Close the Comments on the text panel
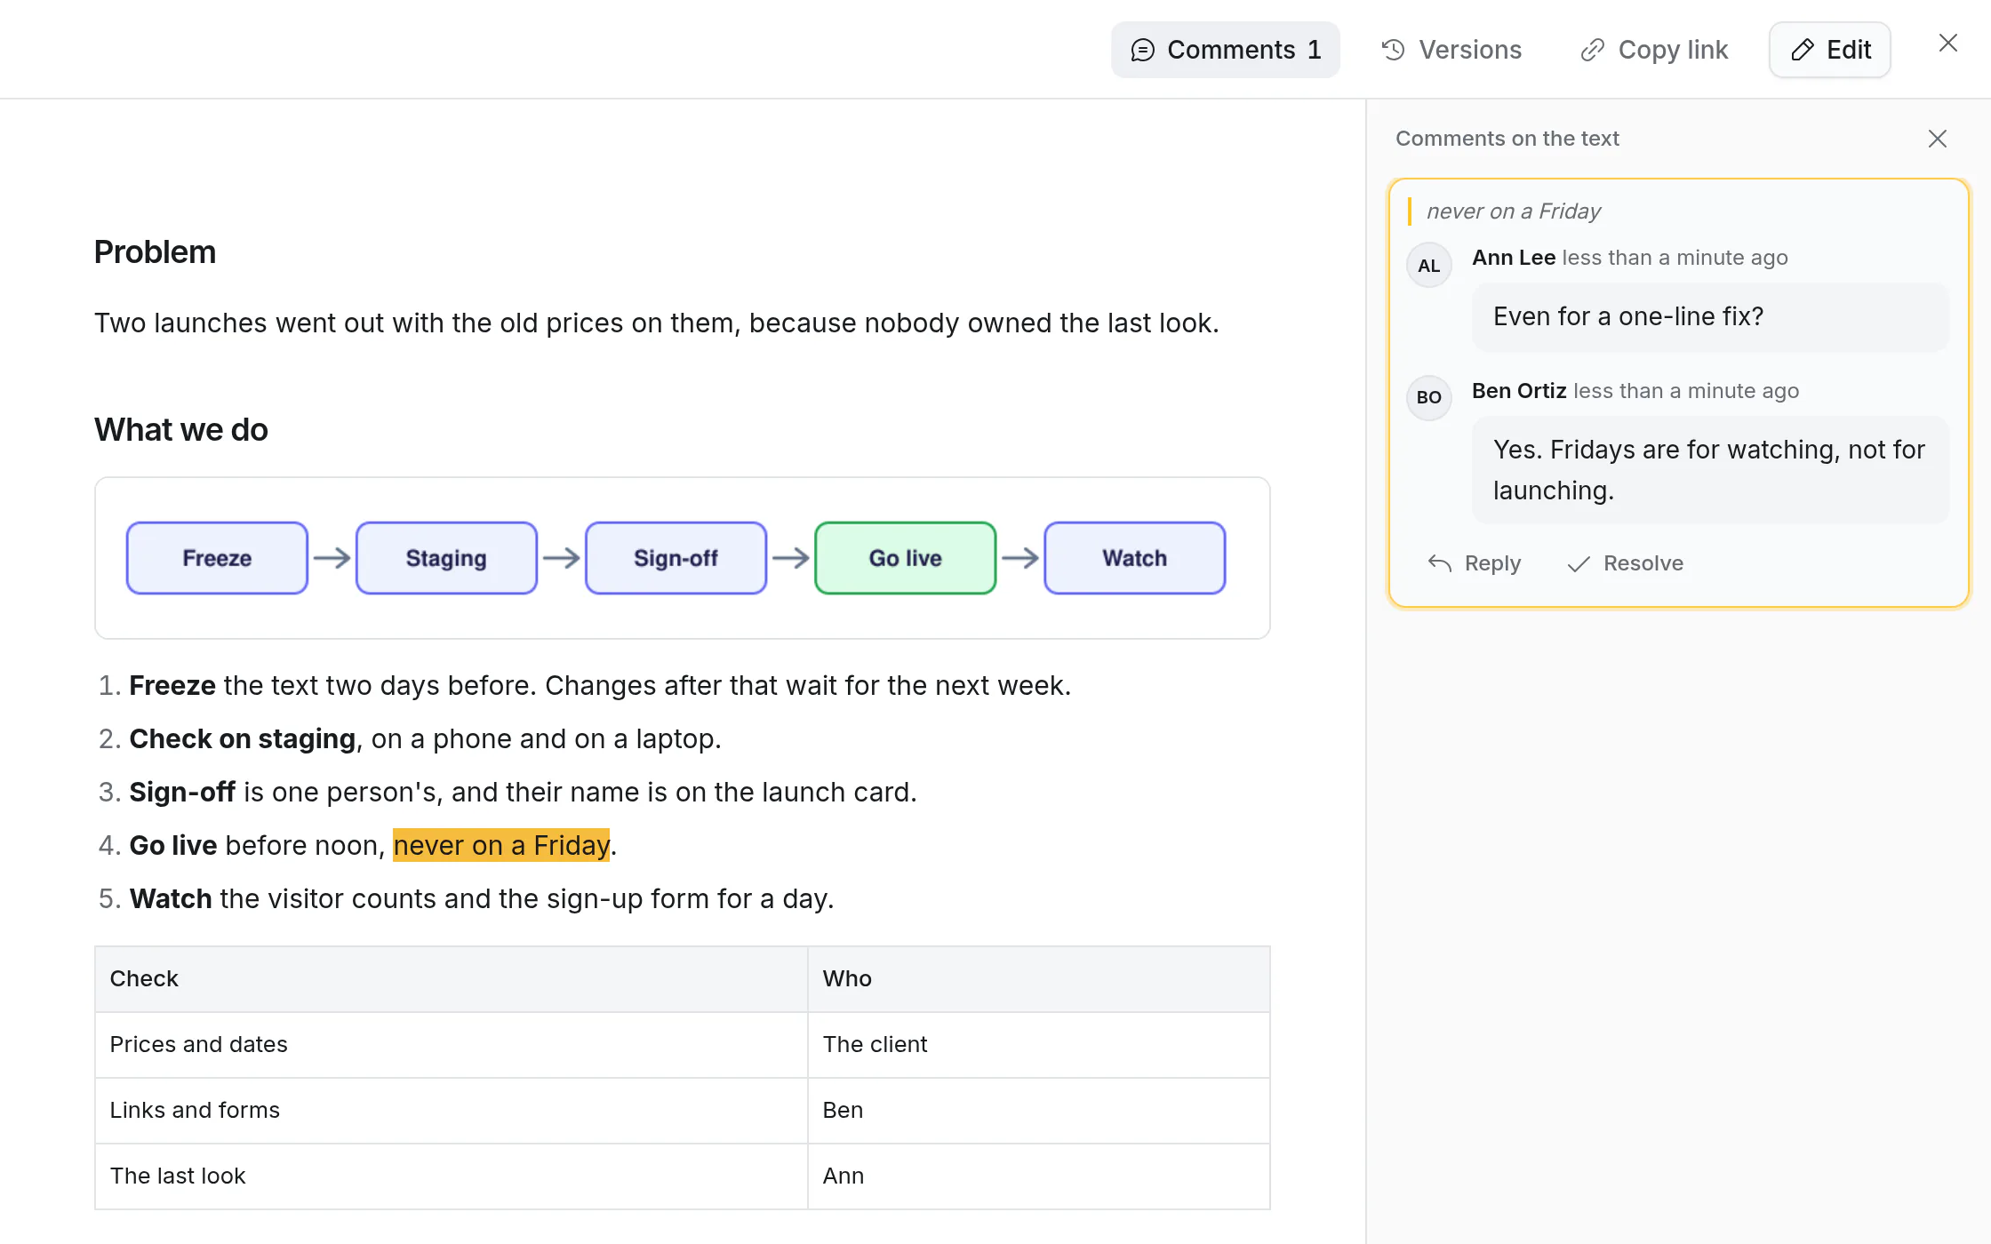The width and height of the screenshot is (1991, 1244). point(1938,139)
